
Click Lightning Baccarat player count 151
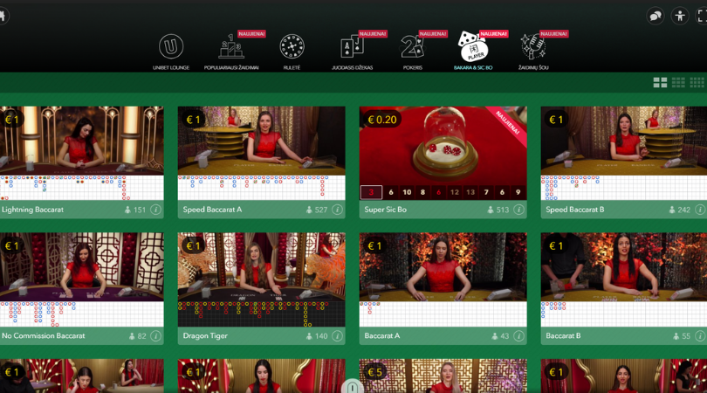[x=135, y=210]
